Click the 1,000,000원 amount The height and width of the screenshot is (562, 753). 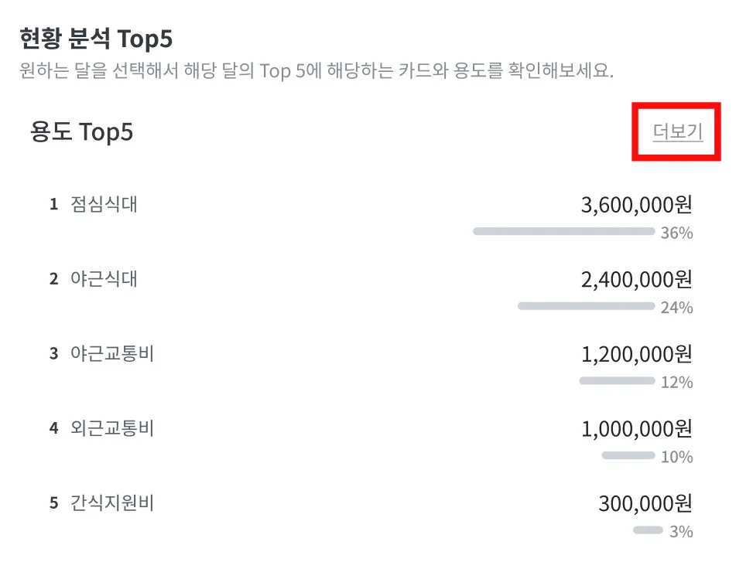click(636, 429)
